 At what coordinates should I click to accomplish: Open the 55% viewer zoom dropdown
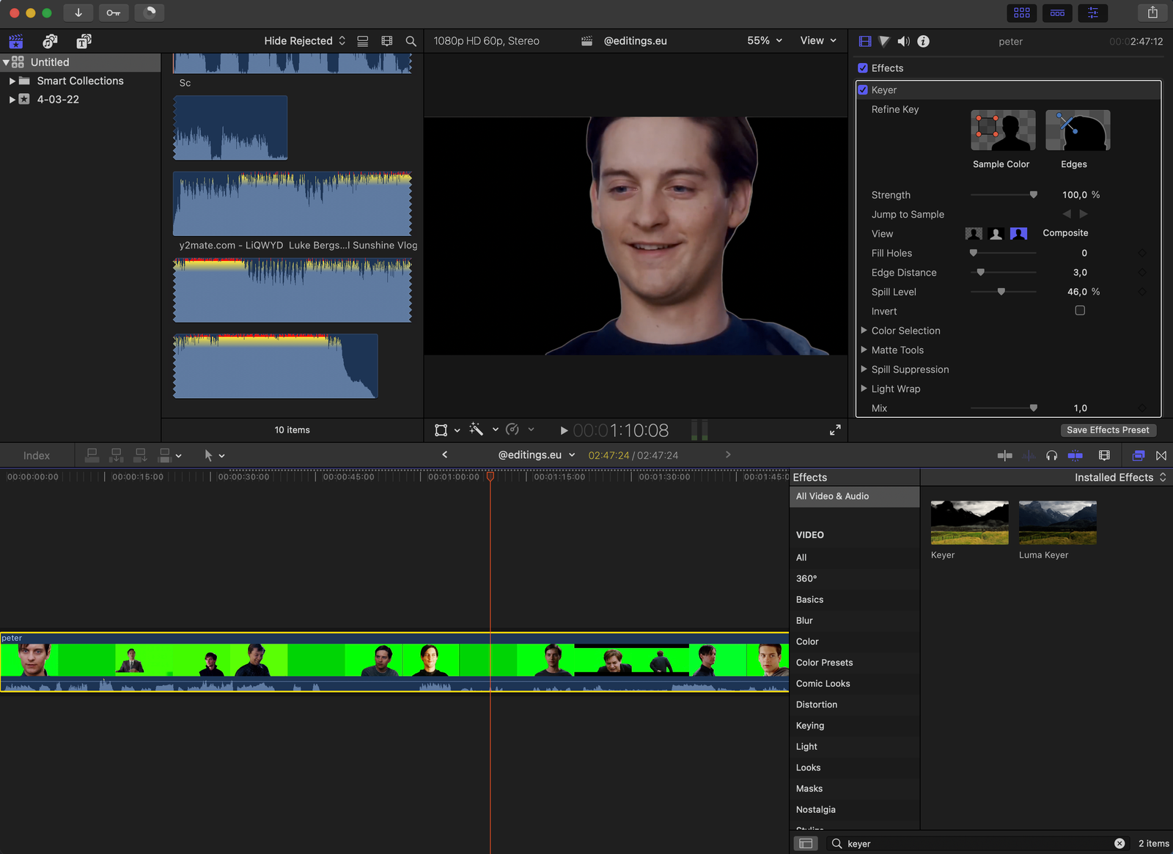tap(765, 40)
